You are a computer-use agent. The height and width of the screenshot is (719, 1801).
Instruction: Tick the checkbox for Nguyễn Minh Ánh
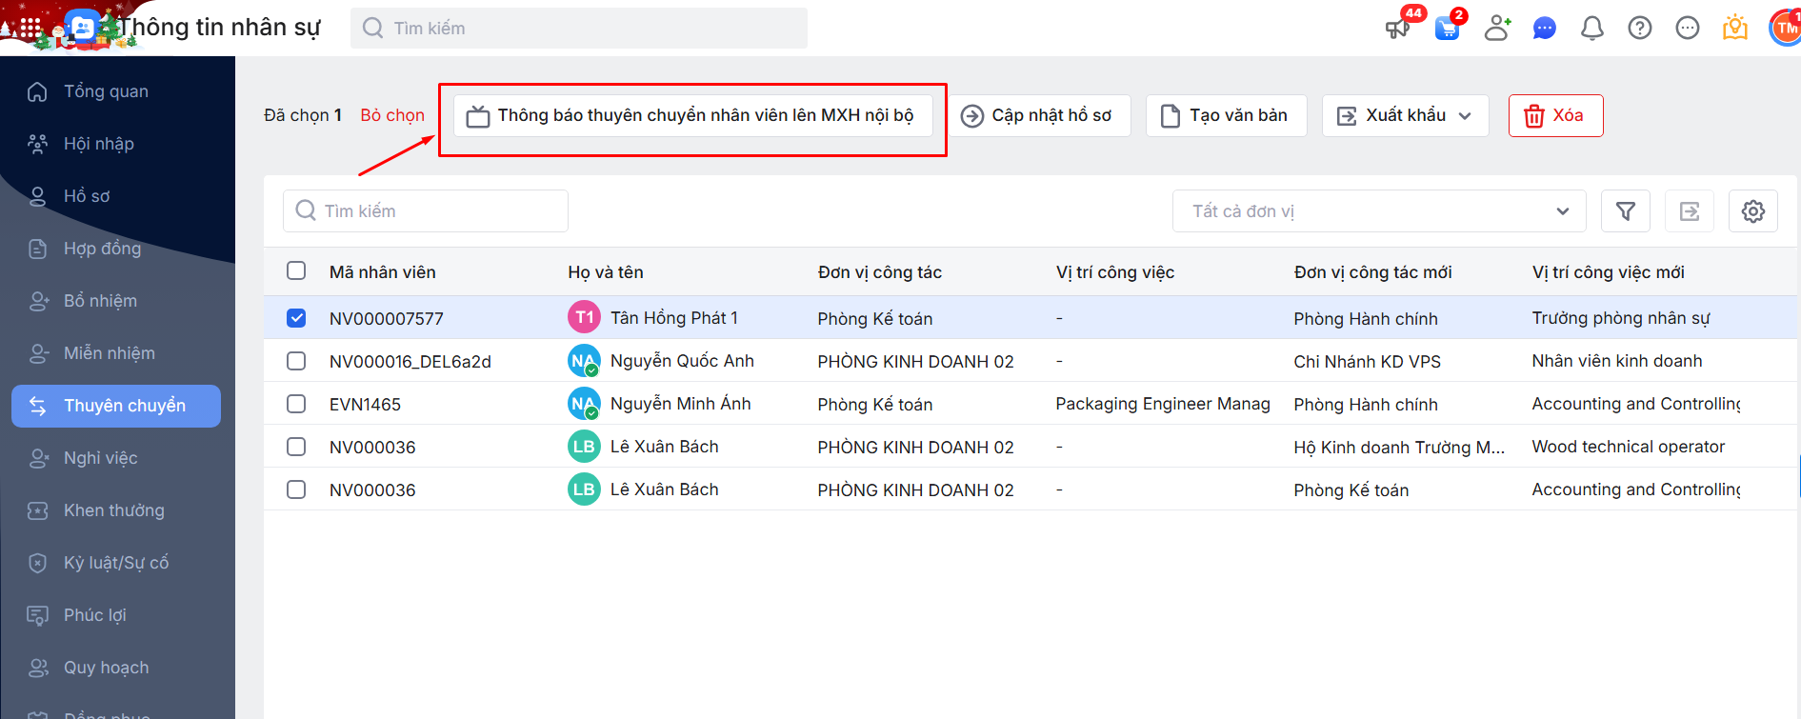point(296,404)
